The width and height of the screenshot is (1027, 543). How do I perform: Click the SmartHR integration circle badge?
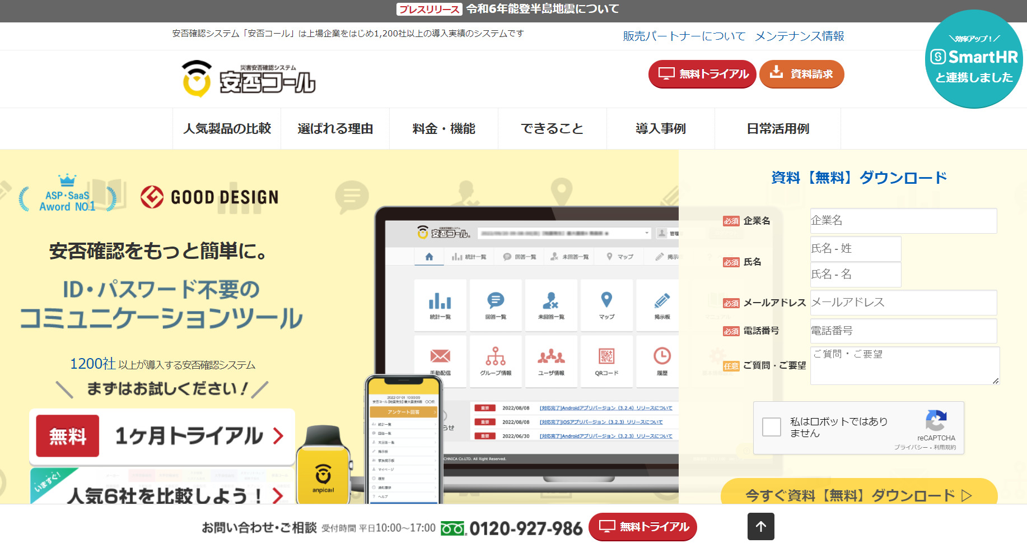pyautogui.click(x=974, y=59)
